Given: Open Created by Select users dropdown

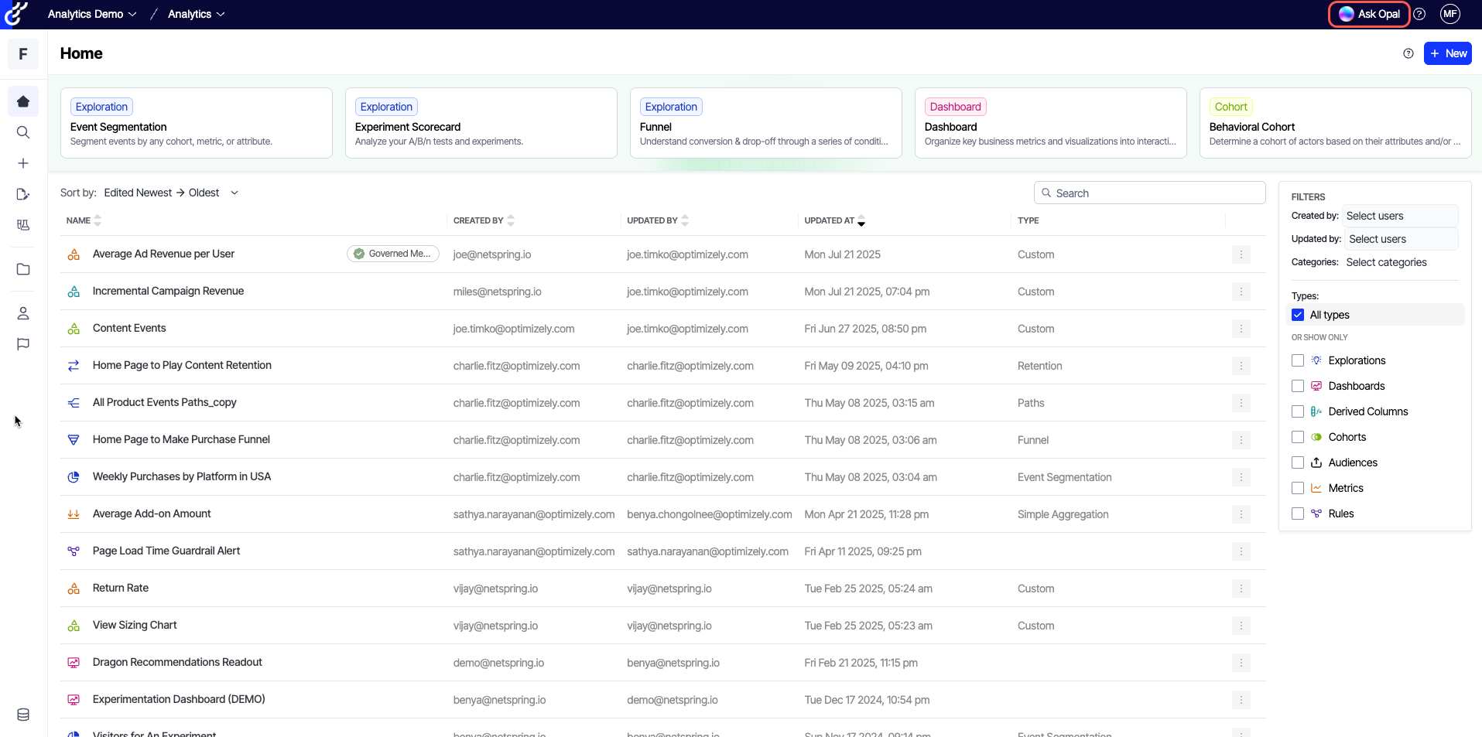Looking at the screenshot, I should pyautogui.click(x=1399, y=216).
